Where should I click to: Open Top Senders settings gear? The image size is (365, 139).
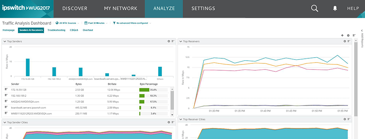[x=169, y=41]
